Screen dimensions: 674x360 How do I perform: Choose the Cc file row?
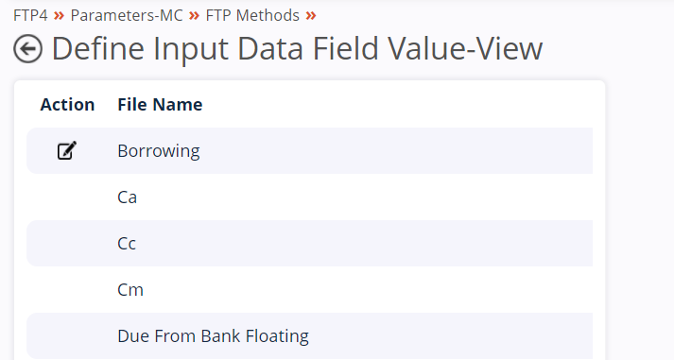309,244
